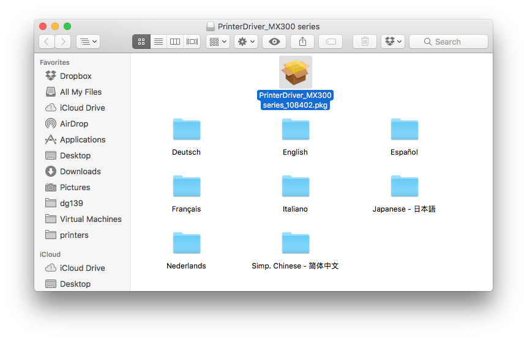Open Applications in the sidebar
527x340 pixels.
point(82,139)
